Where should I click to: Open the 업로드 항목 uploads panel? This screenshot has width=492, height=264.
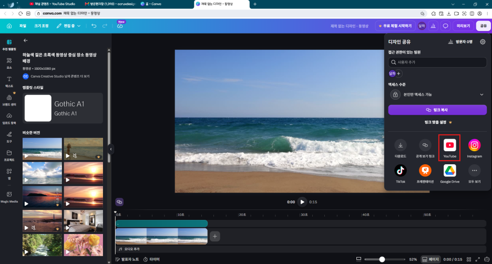pyautogui.click(x=9, y=119)
